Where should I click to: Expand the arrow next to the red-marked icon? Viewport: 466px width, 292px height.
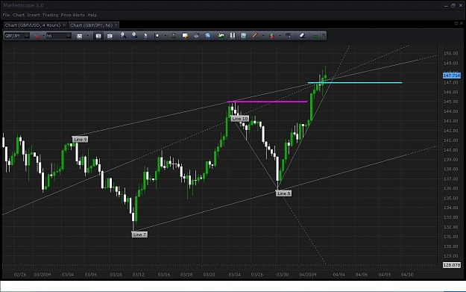tap(43, 36)
